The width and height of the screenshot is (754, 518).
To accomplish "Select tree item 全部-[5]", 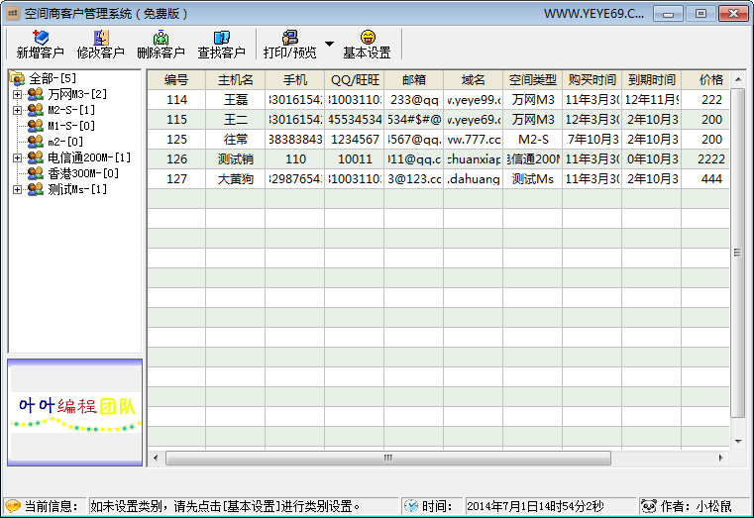I will pyautogui.click(x=53, y=78).
